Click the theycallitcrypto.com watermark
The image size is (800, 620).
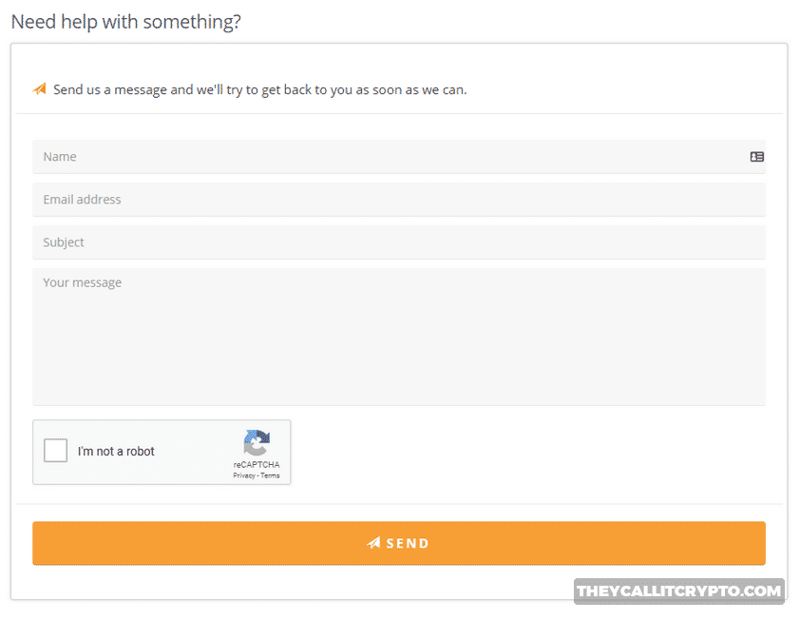[x=678, y=591]
